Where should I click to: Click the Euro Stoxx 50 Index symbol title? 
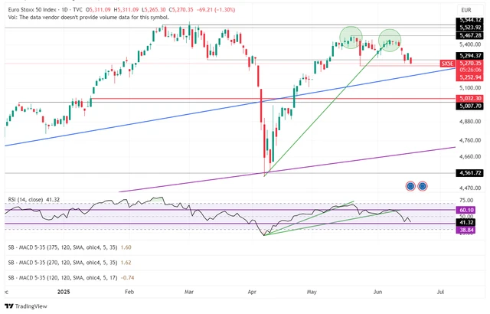click(33, 10)
